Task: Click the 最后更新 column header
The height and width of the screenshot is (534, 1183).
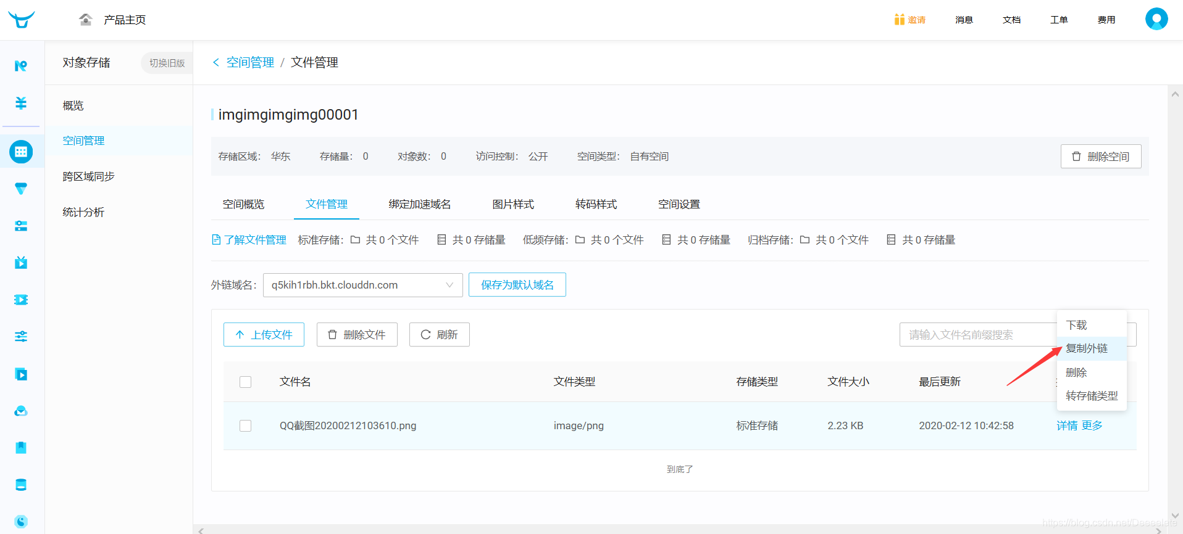Action: [940, 382]
